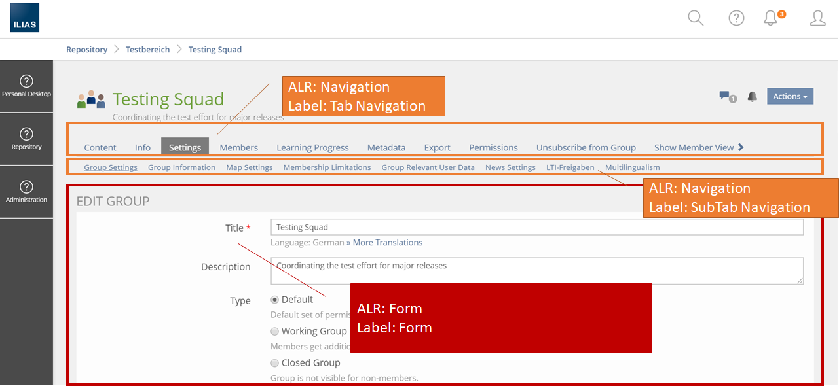Viewport: 839px width, 386px height.
Task: Open Administration in the left sidebar
Action: click(x=26, y=192)
